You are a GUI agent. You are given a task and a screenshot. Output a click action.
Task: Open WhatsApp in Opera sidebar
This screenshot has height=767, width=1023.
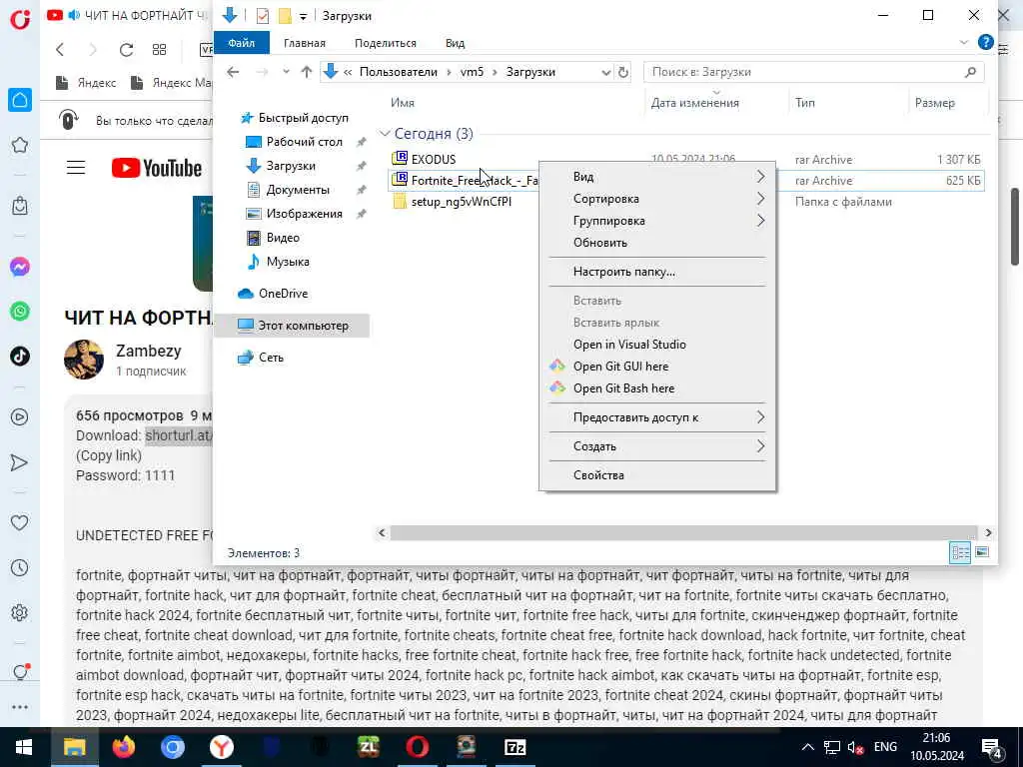20,312
